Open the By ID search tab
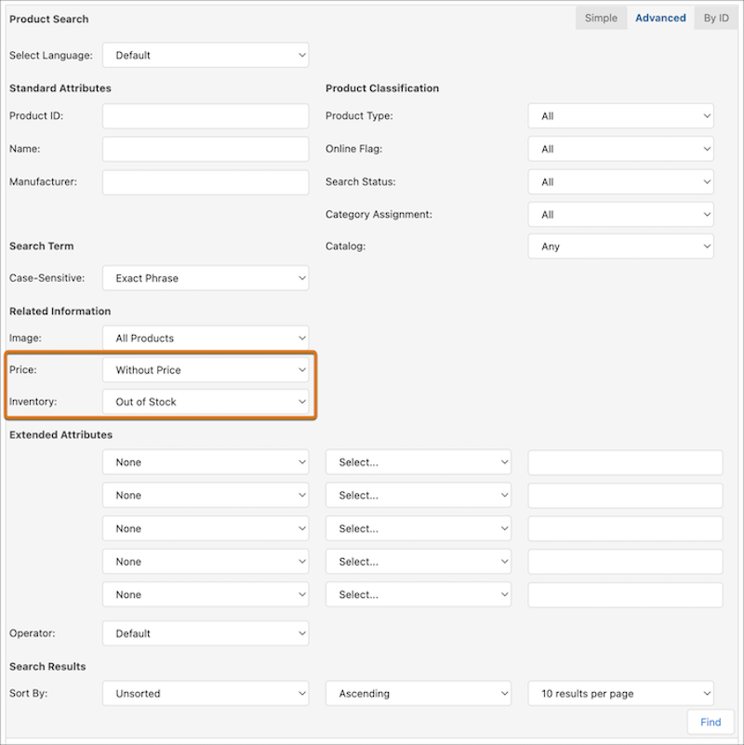744x745 pixels. click(x=716, y=18)
